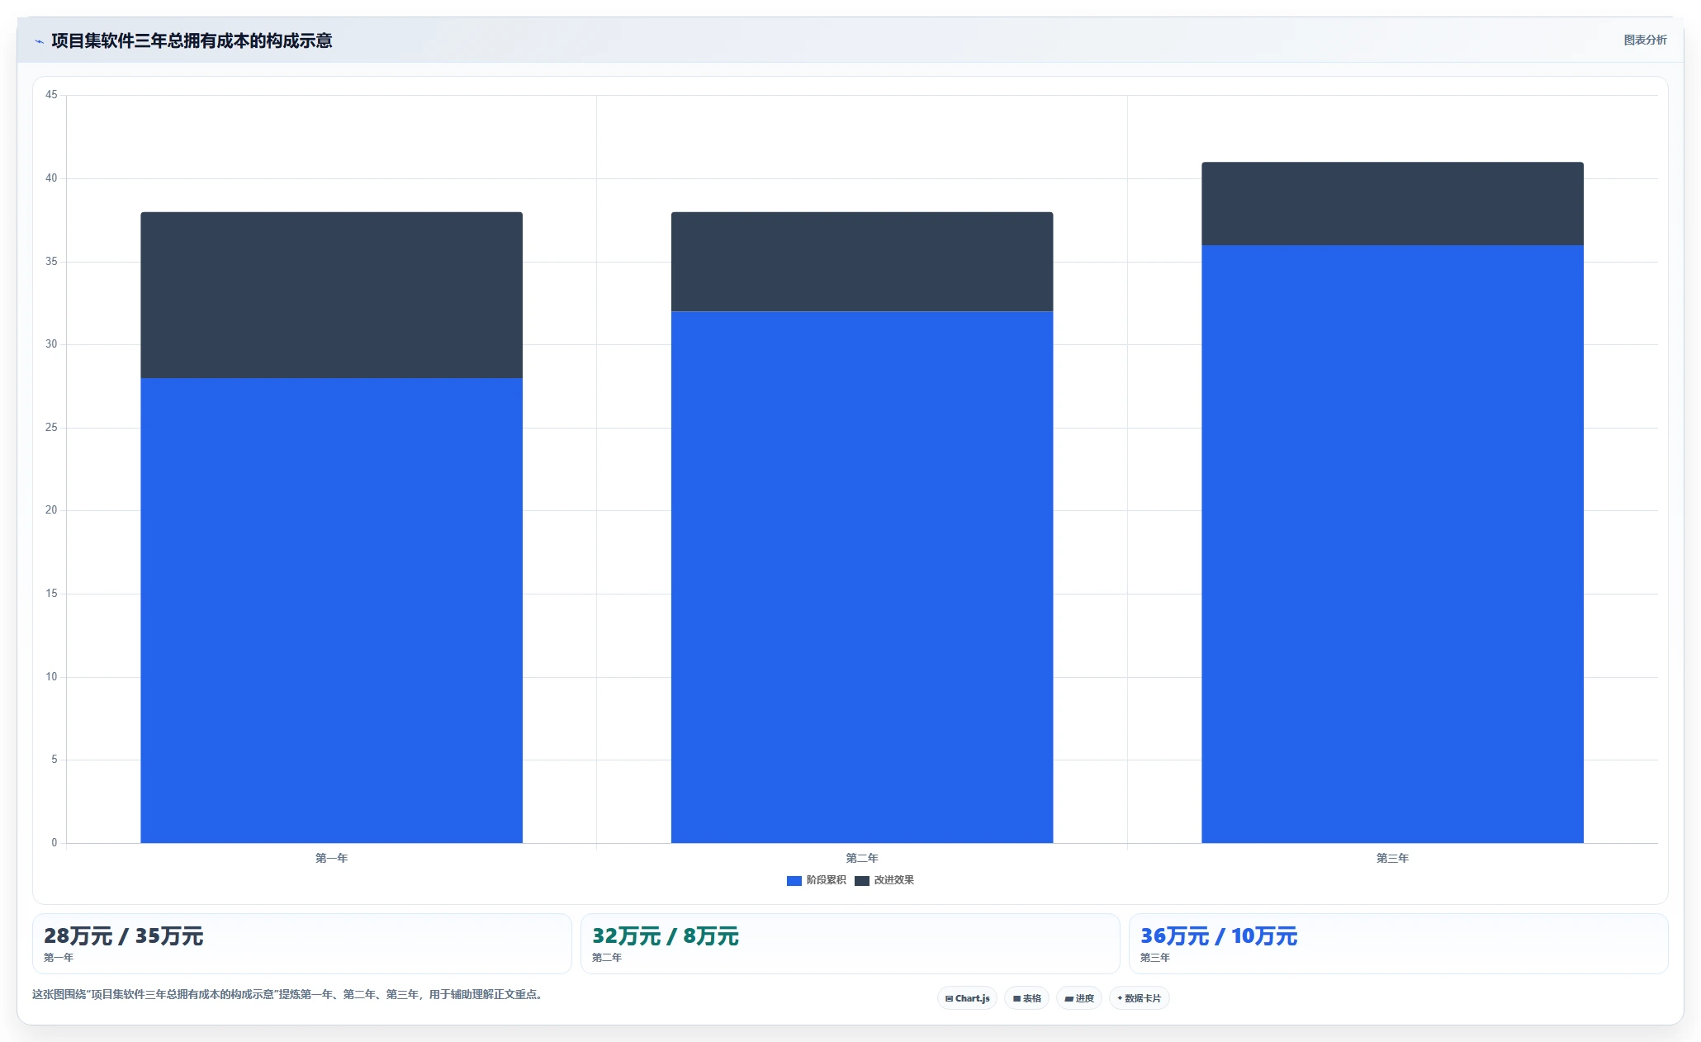Click the 28万元 / 35万元 stat card value

click(x=123, y=936)
